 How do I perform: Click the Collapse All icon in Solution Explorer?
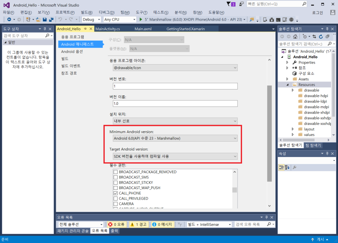tap(327, 37)
